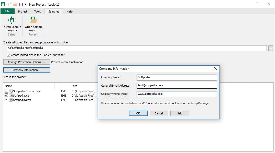Screen dimensions: 275x153
Task: Click EXE cell in Softpedia Contact.xls row
Action: pyautogui.click(x=63, y=91)
